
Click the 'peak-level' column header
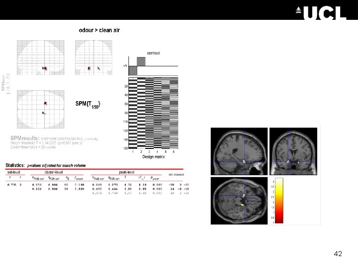coord(127,172)
